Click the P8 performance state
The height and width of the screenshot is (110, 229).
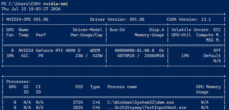point(41,56)
